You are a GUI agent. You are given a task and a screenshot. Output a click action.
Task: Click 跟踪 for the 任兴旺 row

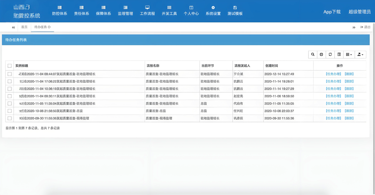tap(349, 111)
